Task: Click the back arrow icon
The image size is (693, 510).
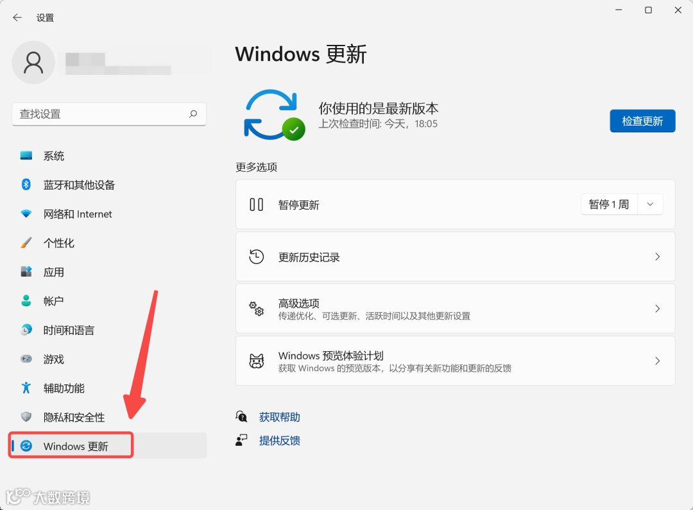Action: pyautogui.click(x=17, y=18)
